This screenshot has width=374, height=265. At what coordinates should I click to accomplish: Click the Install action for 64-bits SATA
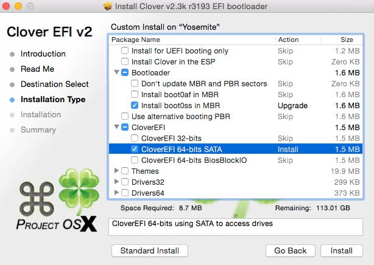click(288, 150)
